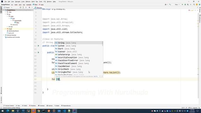Select Scanner java.util completion suggestion
Viewport: 201px width, 113px height.
point(79,51)
